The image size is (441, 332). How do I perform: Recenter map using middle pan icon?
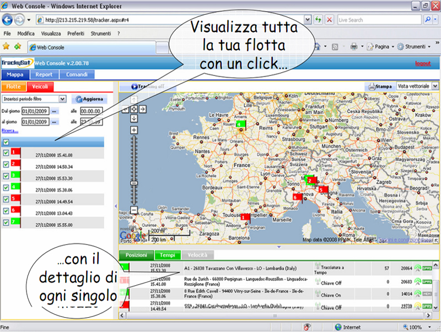134,109
